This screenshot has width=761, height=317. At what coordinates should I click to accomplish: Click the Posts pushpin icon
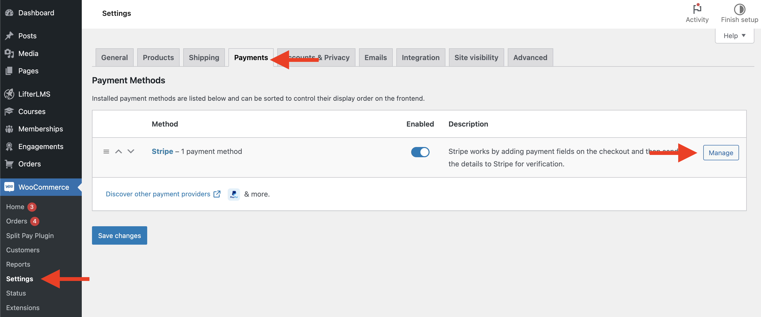point(9,36)
